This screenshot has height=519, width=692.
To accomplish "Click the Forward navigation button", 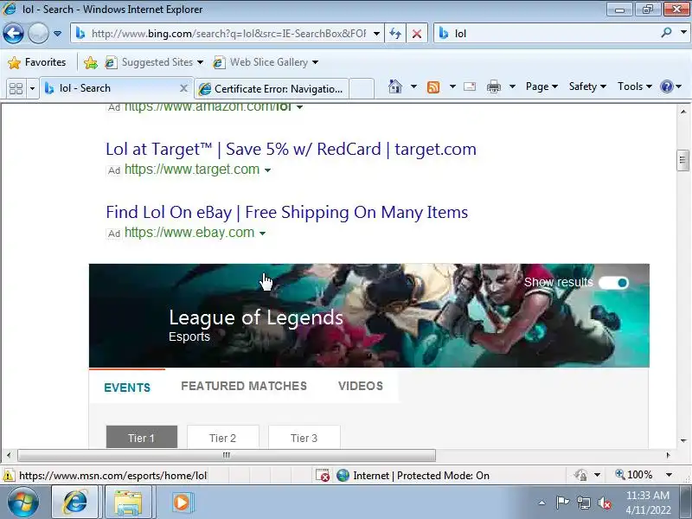I will click(x=38, y=34).
